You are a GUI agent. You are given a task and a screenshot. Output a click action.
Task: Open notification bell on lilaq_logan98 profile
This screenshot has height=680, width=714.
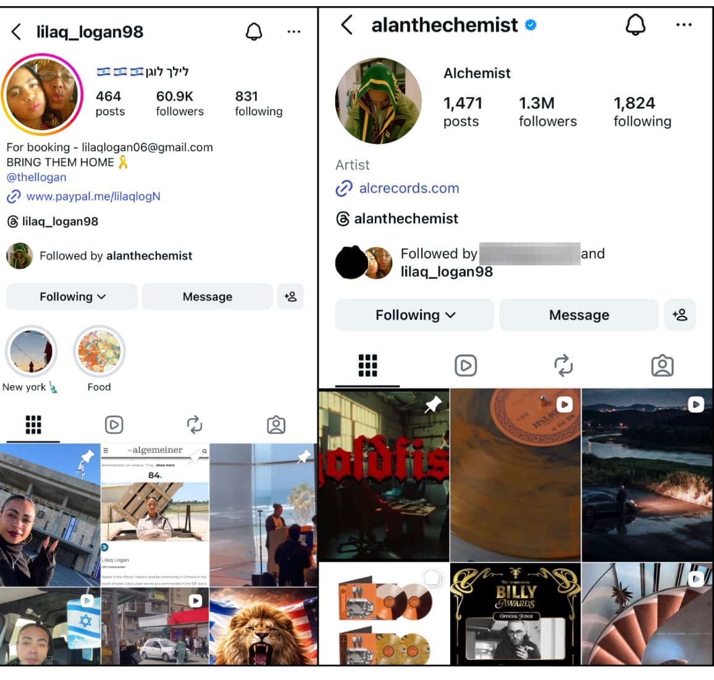tap(254, 31)
